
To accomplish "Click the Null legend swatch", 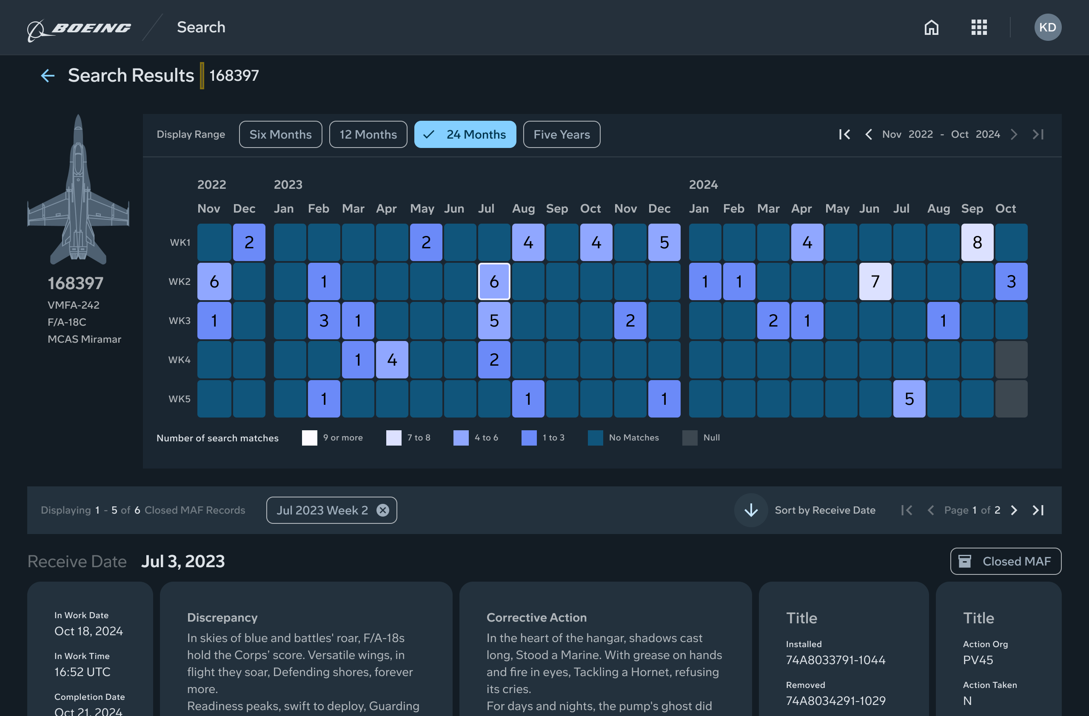I will (x=690, y=438).
